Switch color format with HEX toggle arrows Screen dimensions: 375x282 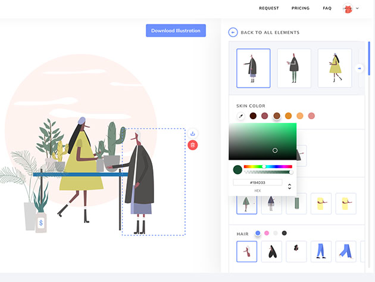click(289, 186)
